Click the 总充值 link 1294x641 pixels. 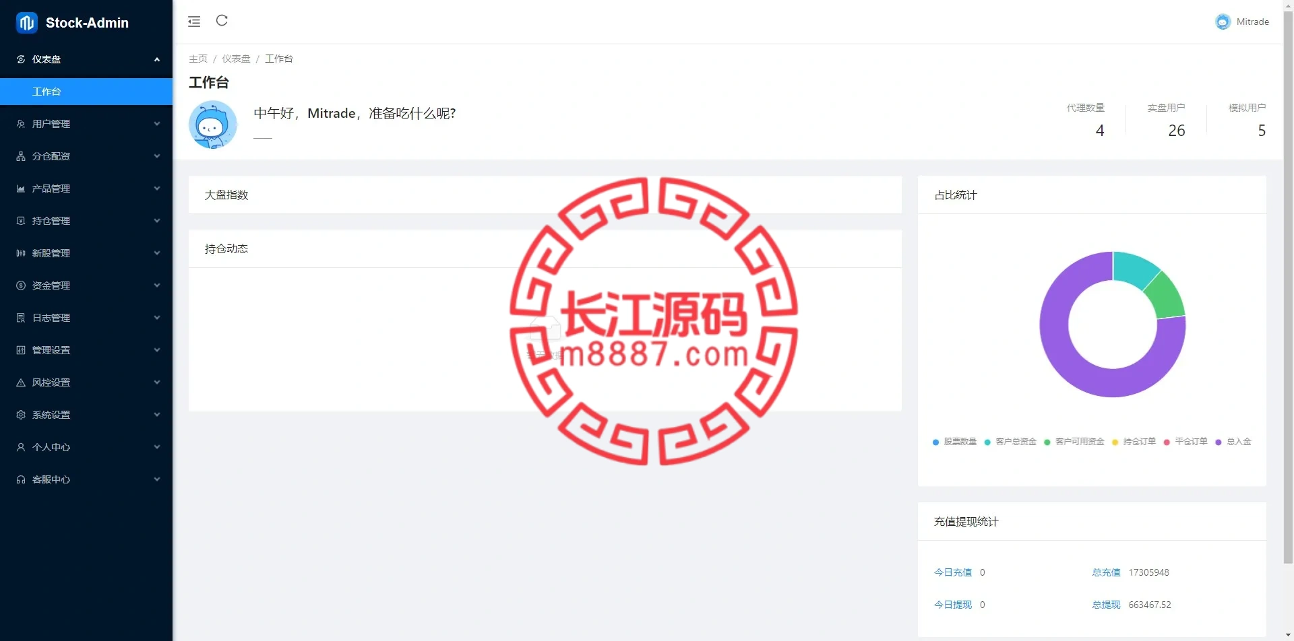click(x=1106, y=572)
